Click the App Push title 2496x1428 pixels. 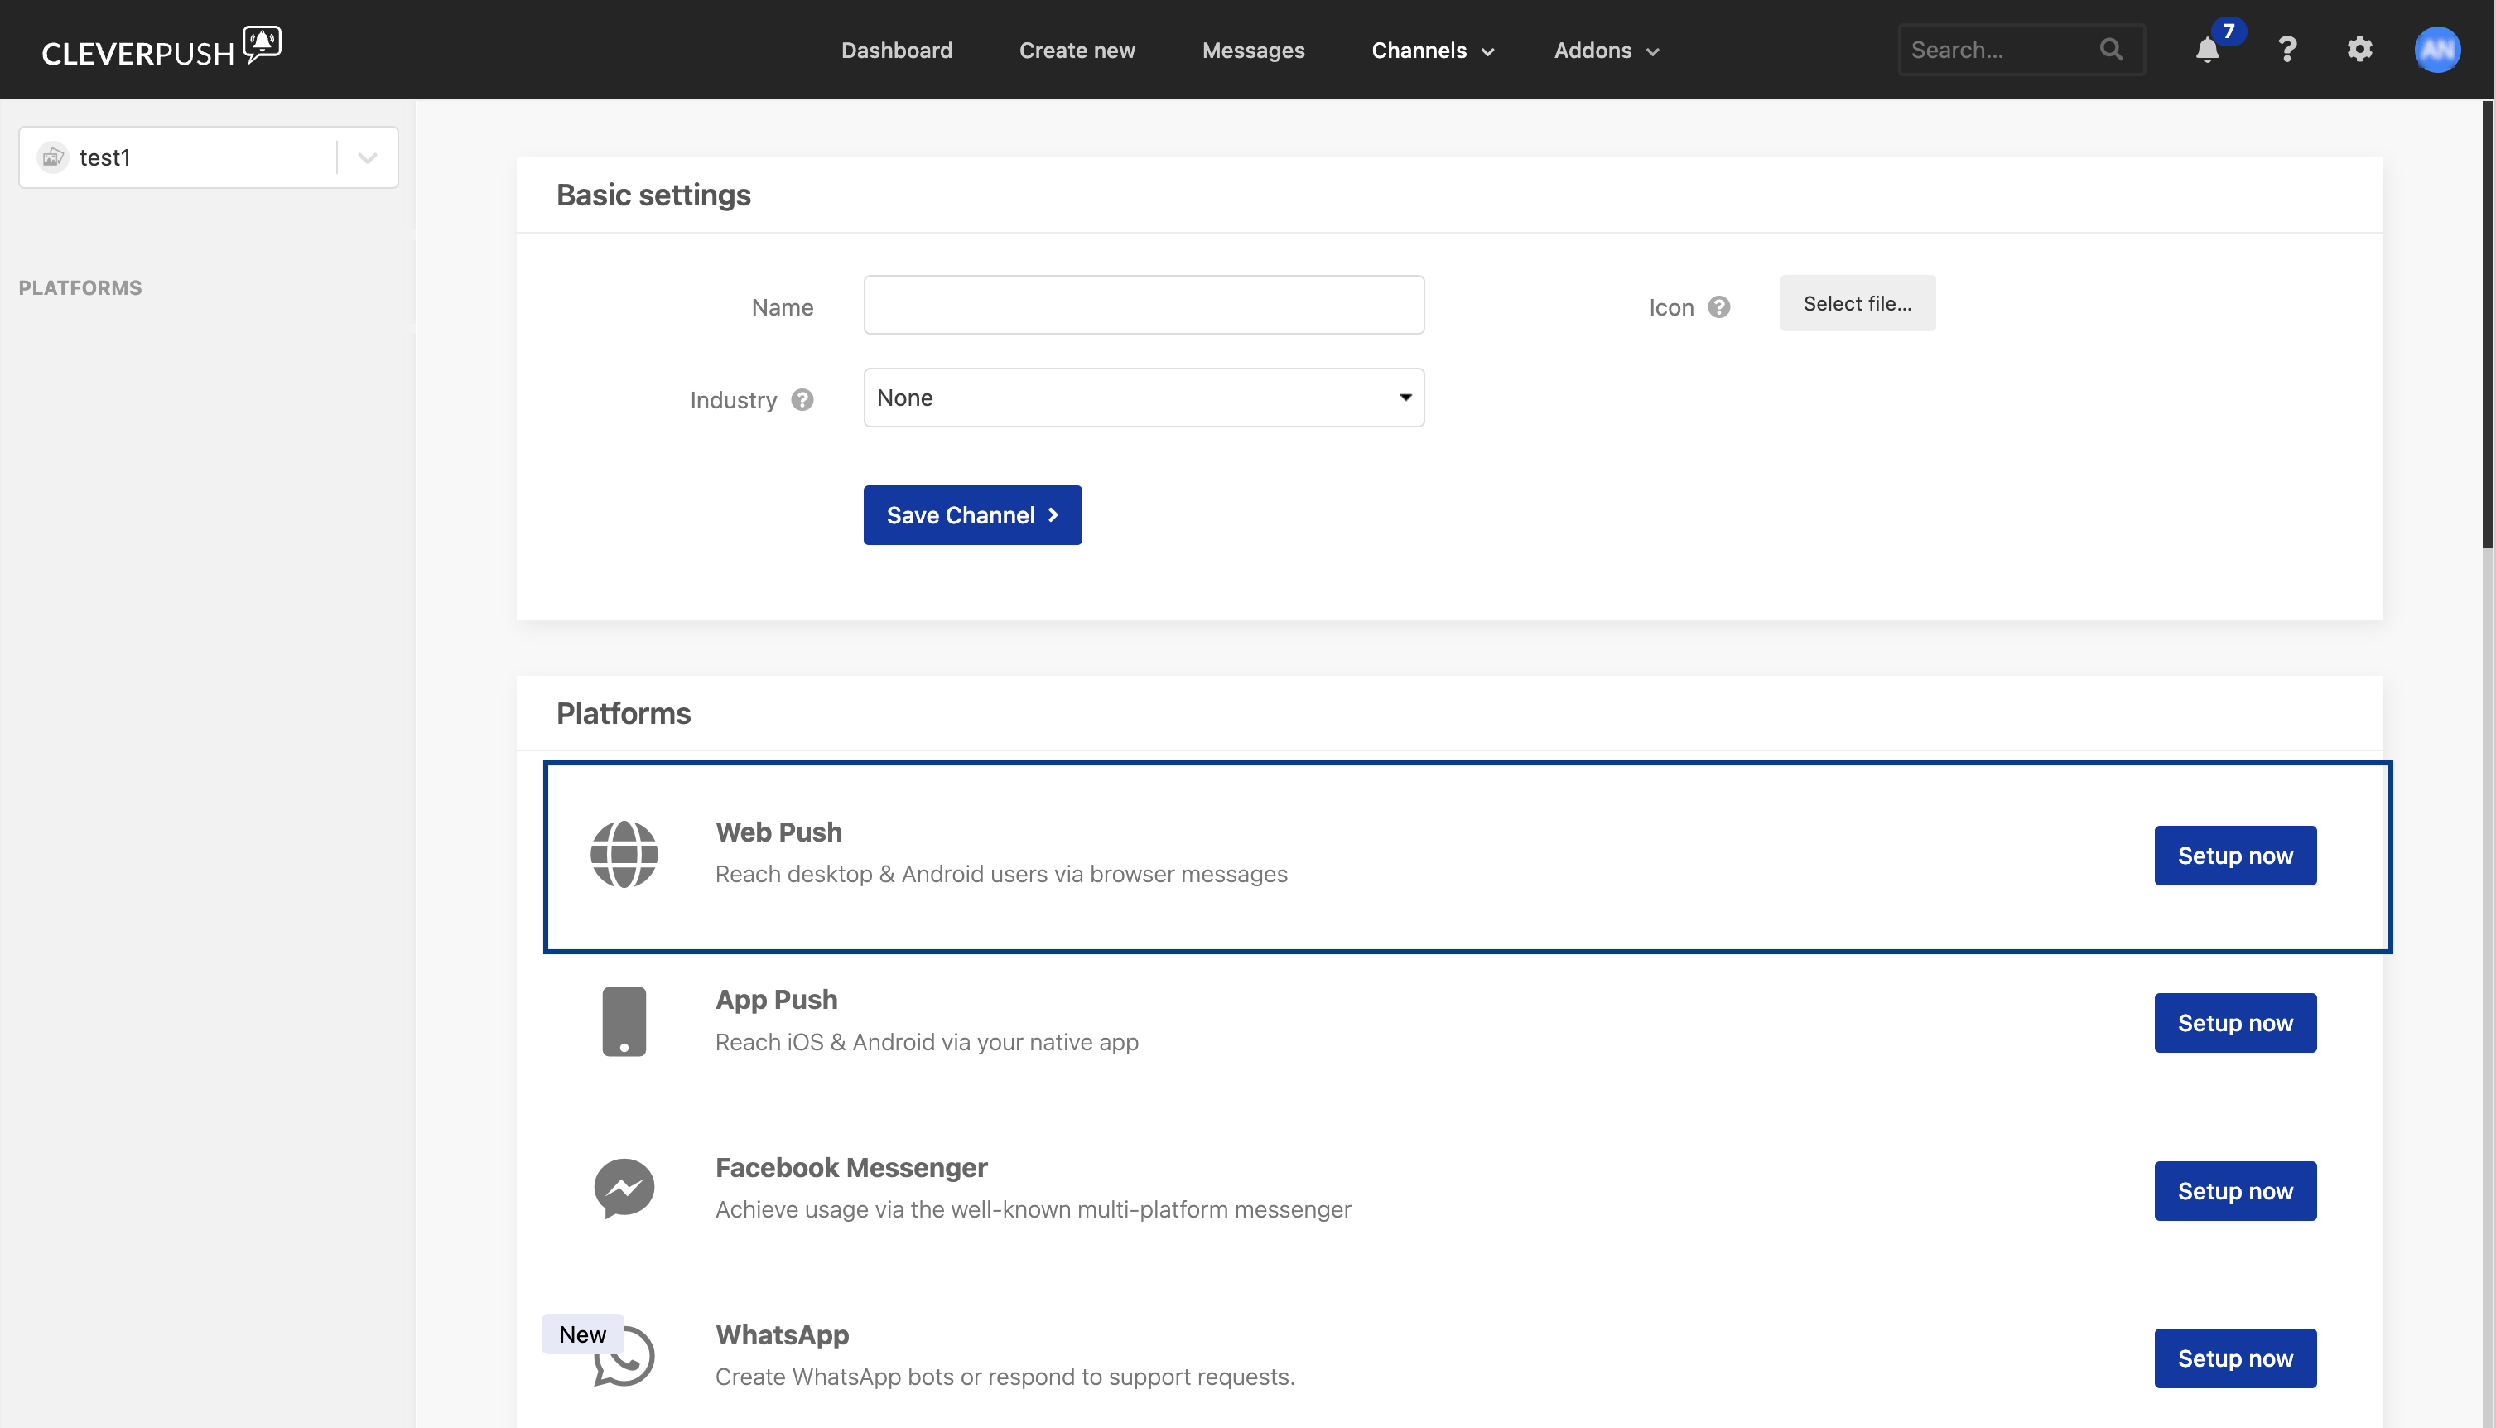(777, 1000)
